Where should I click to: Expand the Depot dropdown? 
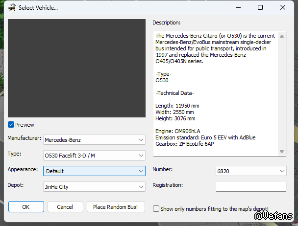click(94, 187)
